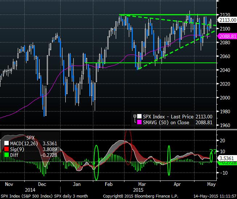This screenshot has height=199, width=237.
Task: Click the Diff legend value -0.2728
Action: [x=49, y=155]
